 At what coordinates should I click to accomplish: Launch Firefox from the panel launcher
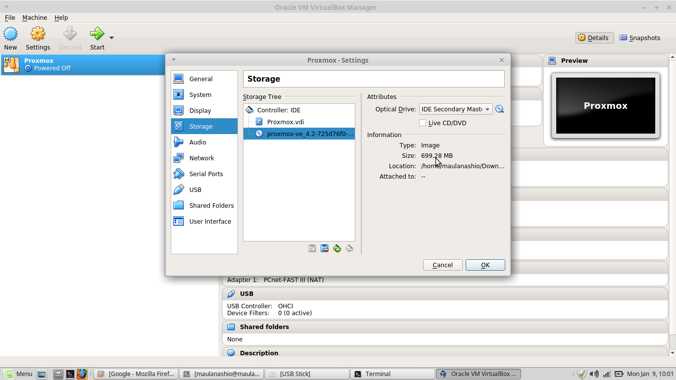click(82, 374)
